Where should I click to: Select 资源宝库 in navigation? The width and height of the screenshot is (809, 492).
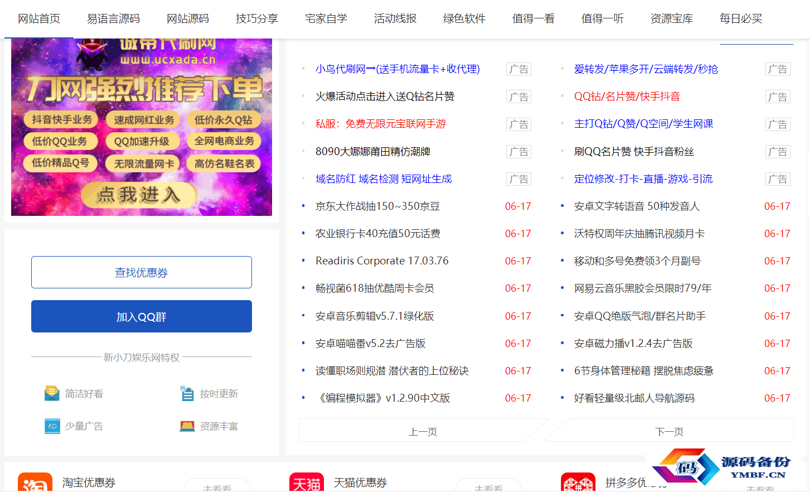coord(672,18)
